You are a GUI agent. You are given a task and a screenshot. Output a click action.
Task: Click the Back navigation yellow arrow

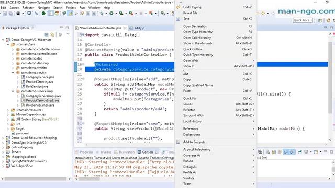263,13
